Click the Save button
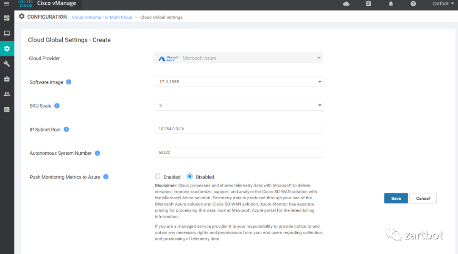The width and height of the screenshot is (458, 254). tap(396, 198)
